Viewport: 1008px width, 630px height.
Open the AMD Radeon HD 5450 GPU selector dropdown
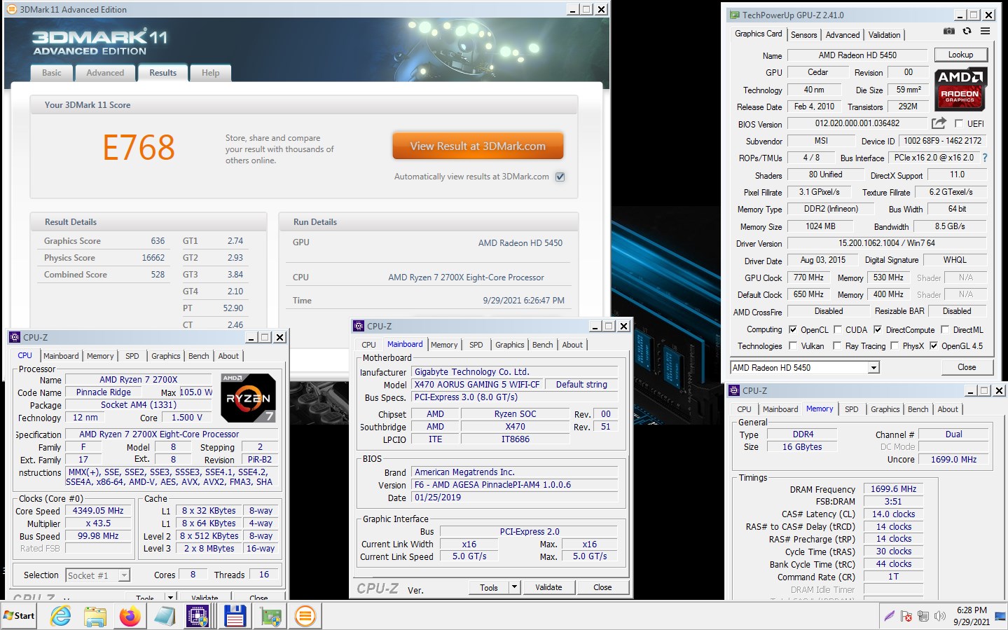(x=874, y=368)
